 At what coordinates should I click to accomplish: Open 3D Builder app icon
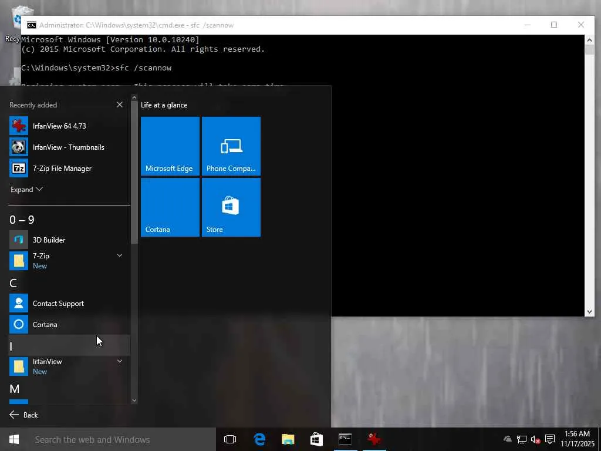19,240
